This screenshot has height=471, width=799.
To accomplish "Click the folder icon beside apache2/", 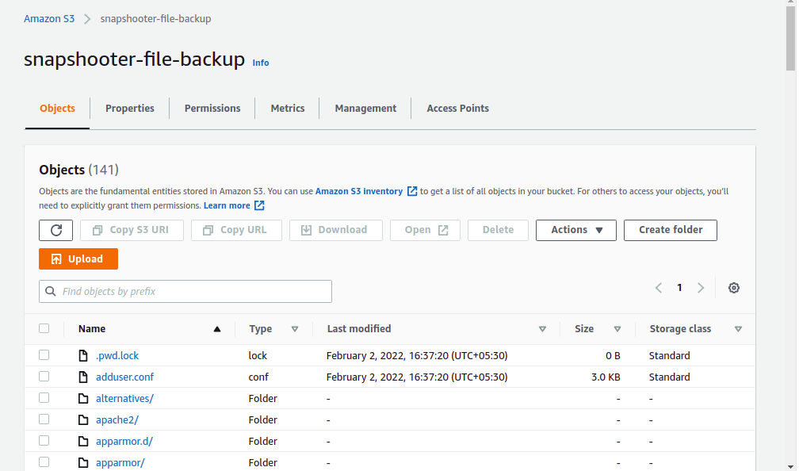I will [x=83, y=420].
